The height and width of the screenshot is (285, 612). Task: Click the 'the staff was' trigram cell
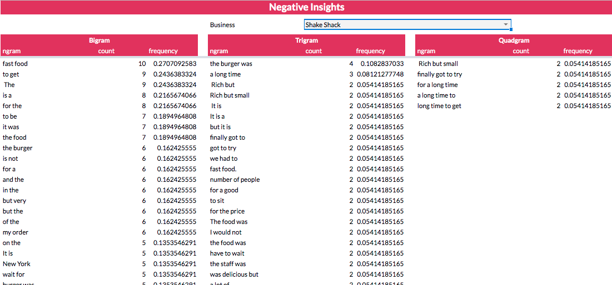(x=228, y=263)
